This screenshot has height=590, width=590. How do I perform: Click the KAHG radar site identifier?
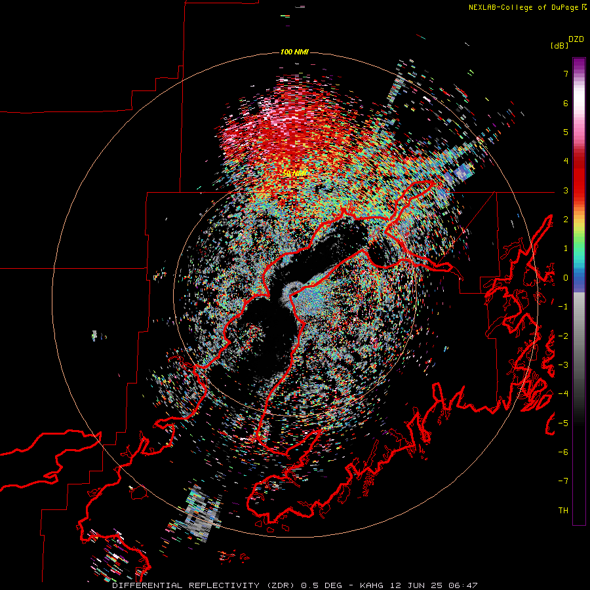click(x=372, y=585)
